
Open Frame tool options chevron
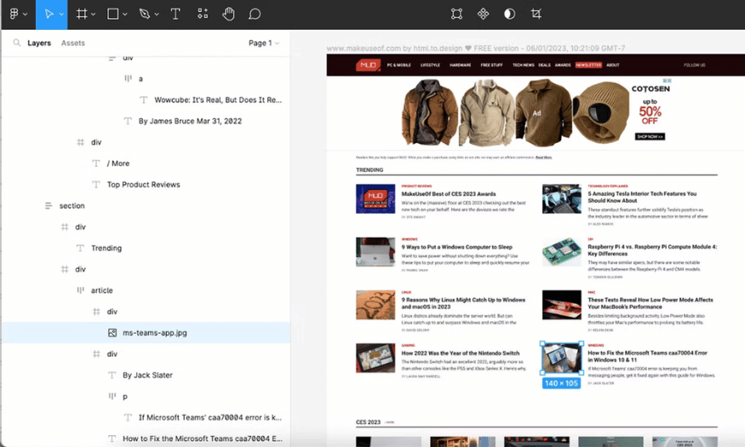tap(93, 14)
